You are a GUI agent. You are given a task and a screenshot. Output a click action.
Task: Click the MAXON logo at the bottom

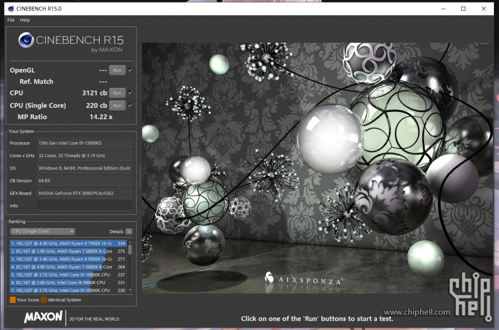point(43,317)
